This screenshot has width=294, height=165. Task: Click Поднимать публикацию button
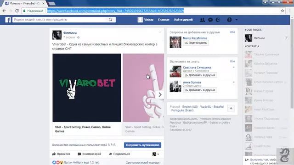tap(142, 145)
